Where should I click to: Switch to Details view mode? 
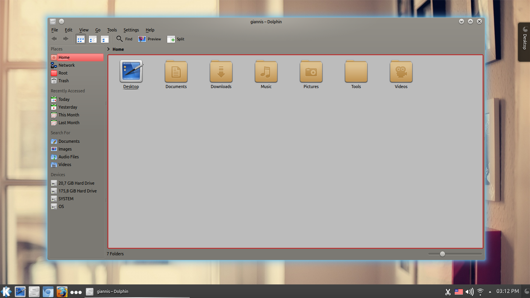tap(105, 39)
